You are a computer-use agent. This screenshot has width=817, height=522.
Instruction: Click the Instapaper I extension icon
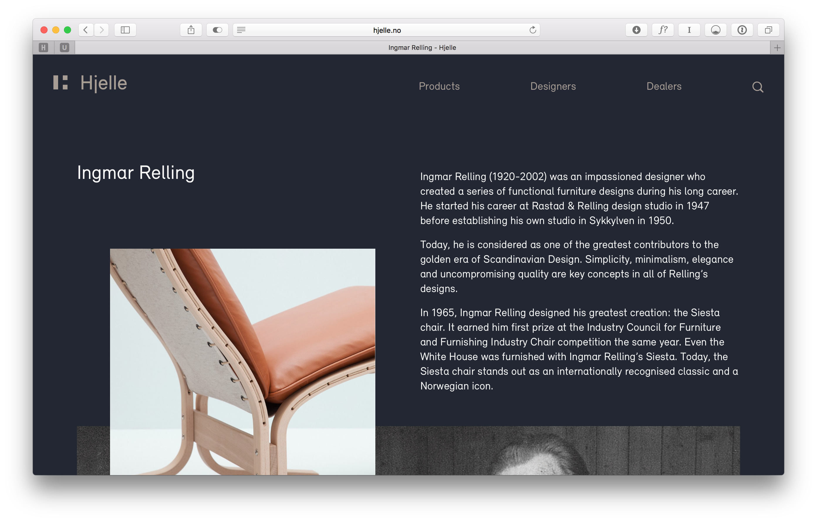pos(689,30)
